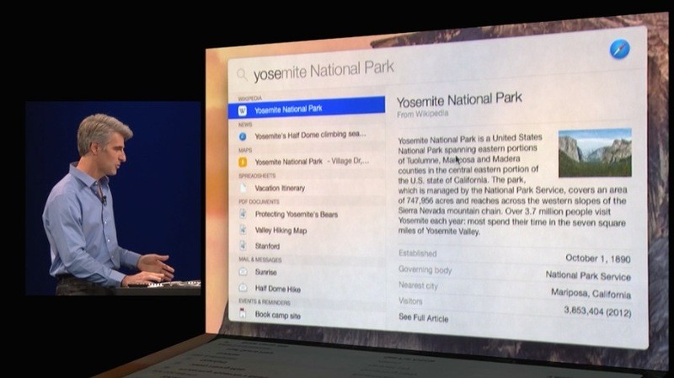The height and width of the screenshot is (378, 674).
Task: Click 3,853,404 (2012) visitors value
Action: (597, 311)
